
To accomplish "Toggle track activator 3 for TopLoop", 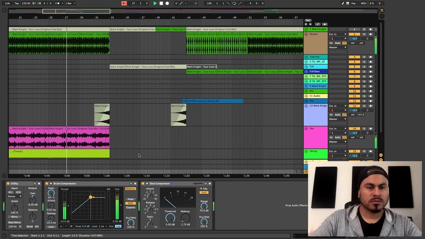I will [x=354, y=57].
